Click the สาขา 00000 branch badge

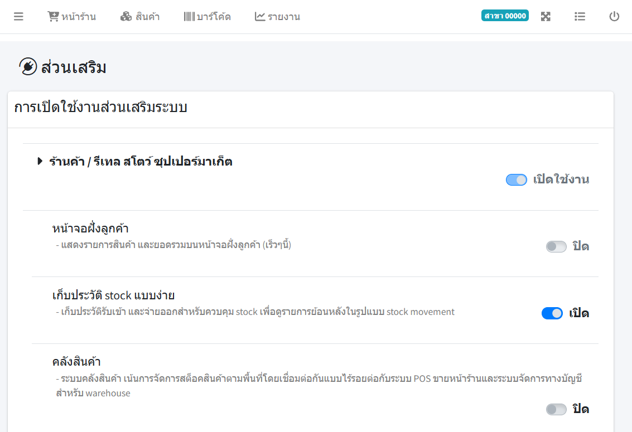coord(505,16)
